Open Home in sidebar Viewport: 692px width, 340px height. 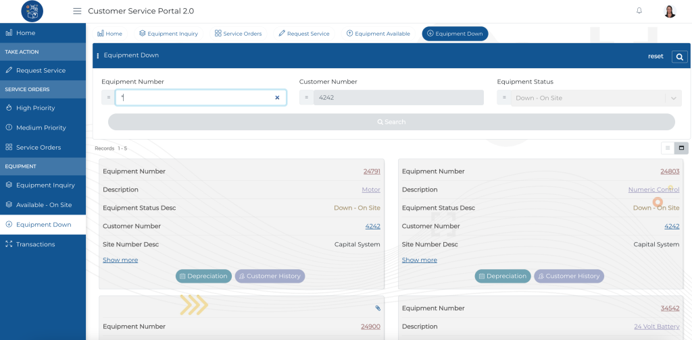click(43, 33)
